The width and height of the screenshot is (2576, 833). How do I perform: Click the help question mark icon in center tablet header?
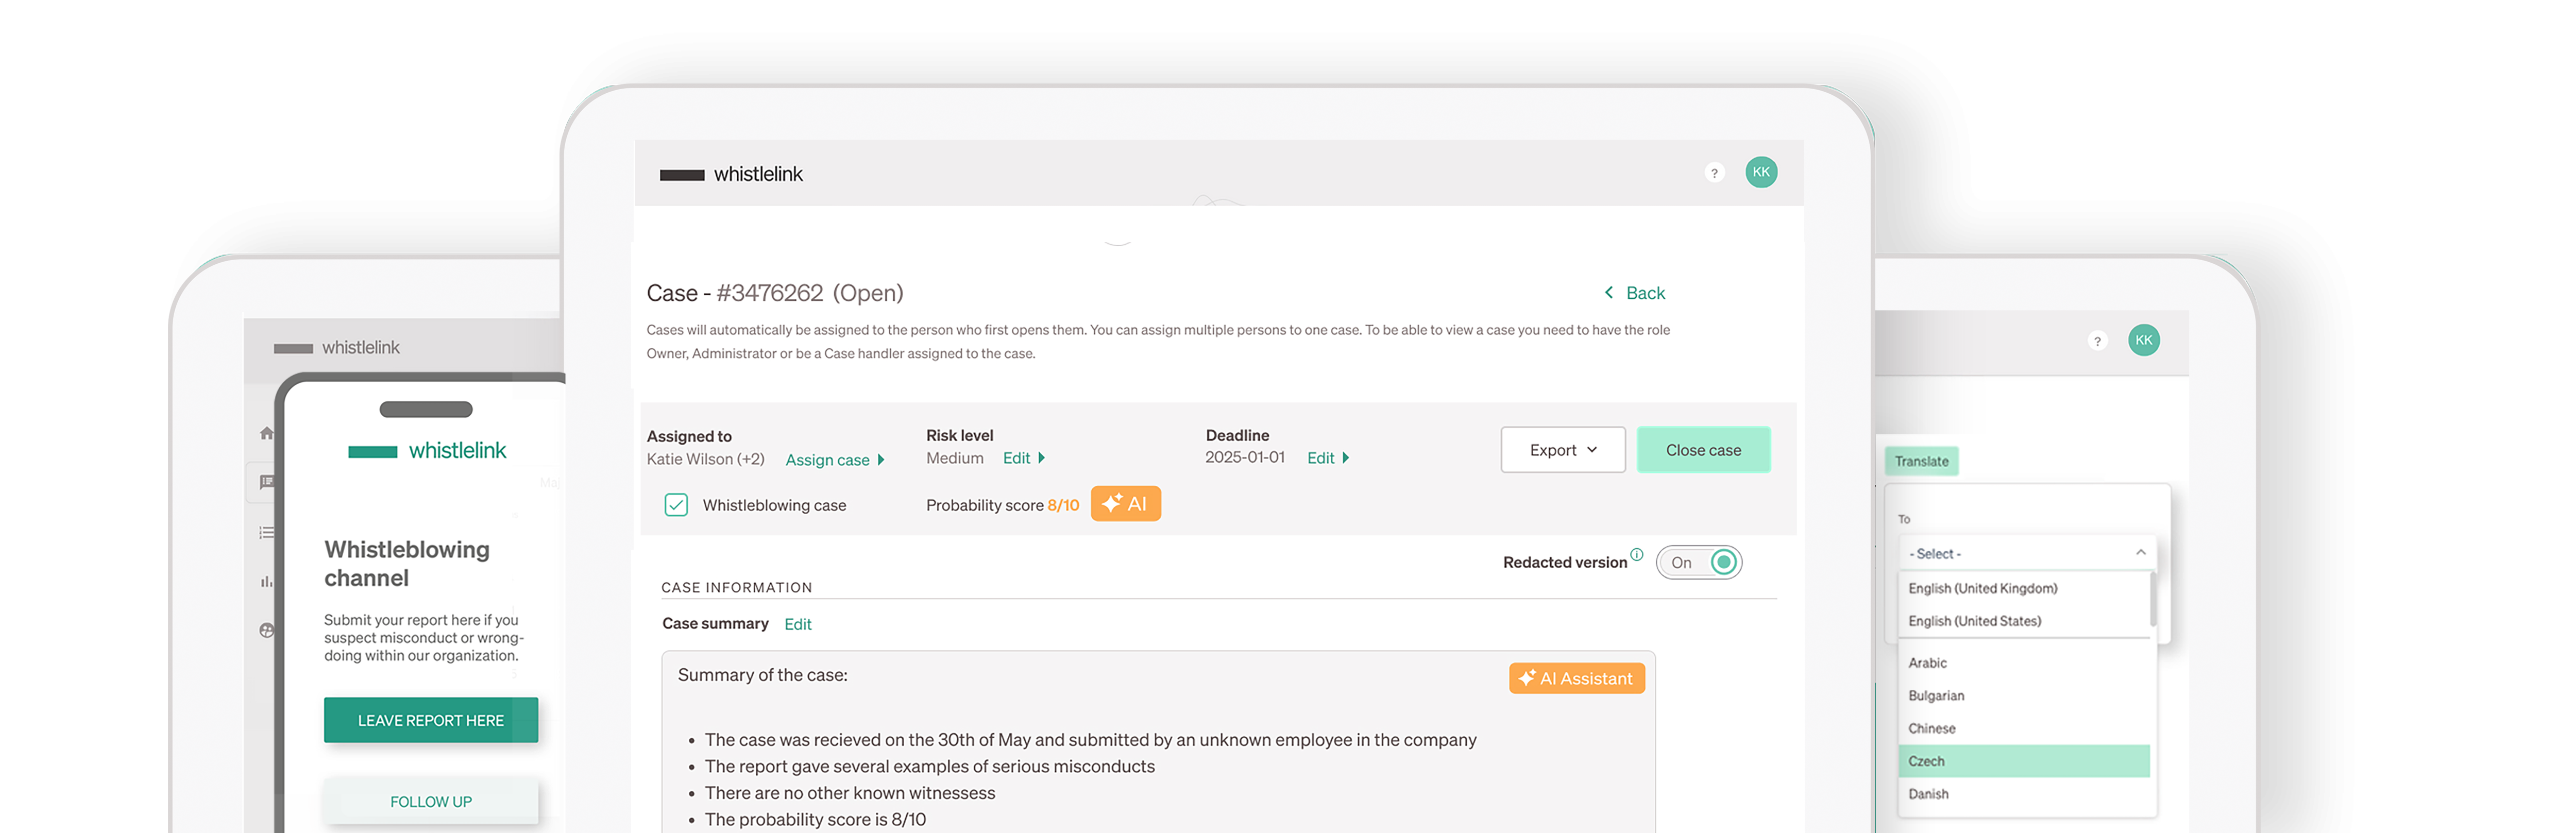(x=1714, y=173)
